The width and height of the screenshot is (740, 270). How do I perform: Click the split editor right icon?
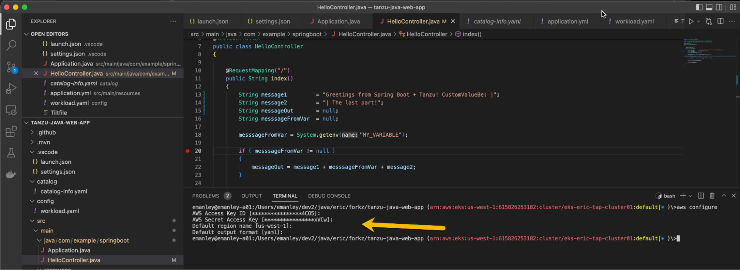click(x=720, y=21)
